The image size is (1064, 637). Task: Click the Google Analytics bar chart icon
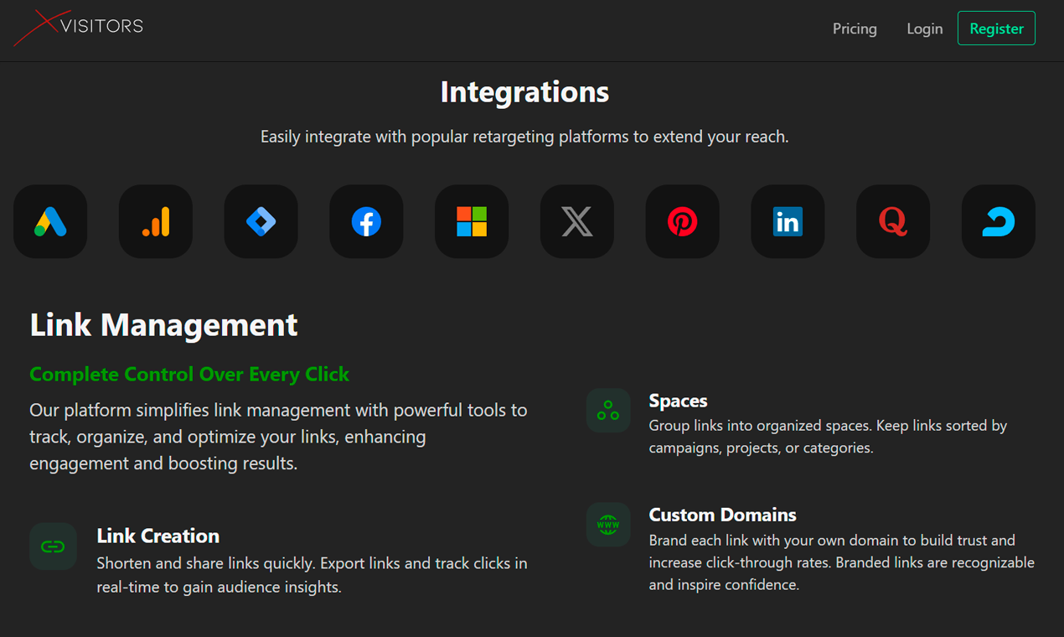(156, 221)
